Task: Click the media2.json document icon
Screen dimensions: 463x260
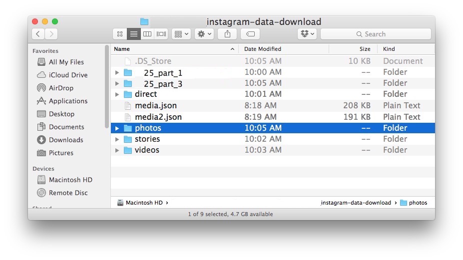Action: click(128, 117)
